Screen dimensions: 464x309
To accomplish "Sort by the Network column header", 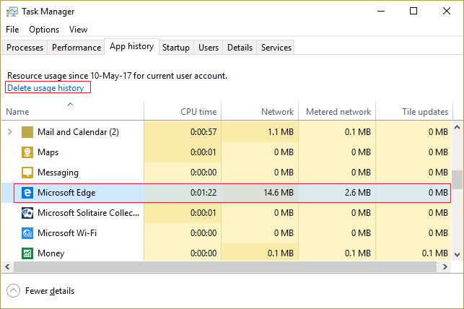I will point(260,111).
